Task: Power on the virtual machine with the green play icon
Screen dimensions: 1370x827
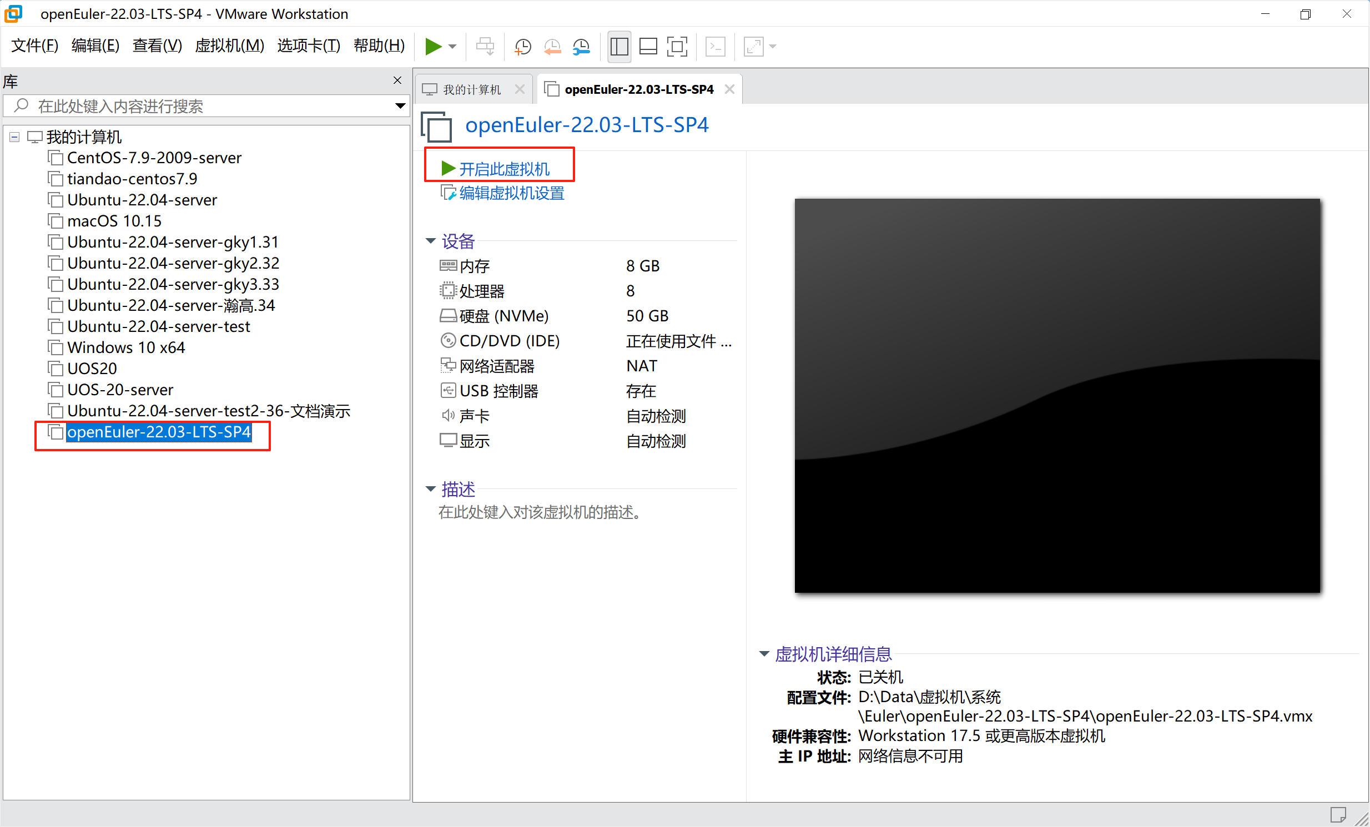Action: (x=434, y=47)
